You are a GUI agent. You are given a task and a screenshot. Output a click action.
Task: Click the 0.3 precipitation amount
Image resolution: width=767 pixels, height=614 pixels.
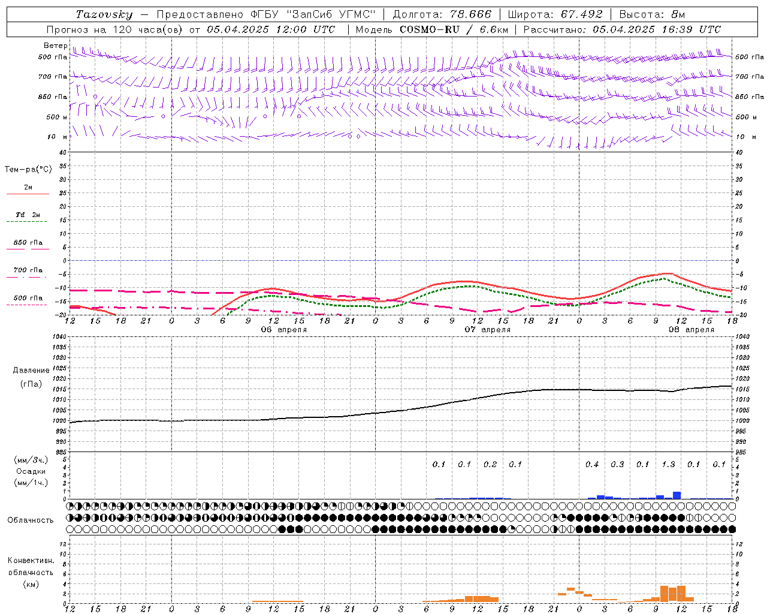pos(617,465)
